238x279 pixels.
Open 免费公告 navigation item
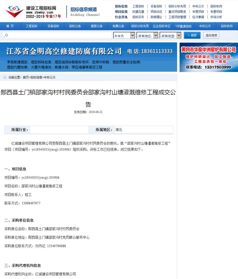coord(118,26)
